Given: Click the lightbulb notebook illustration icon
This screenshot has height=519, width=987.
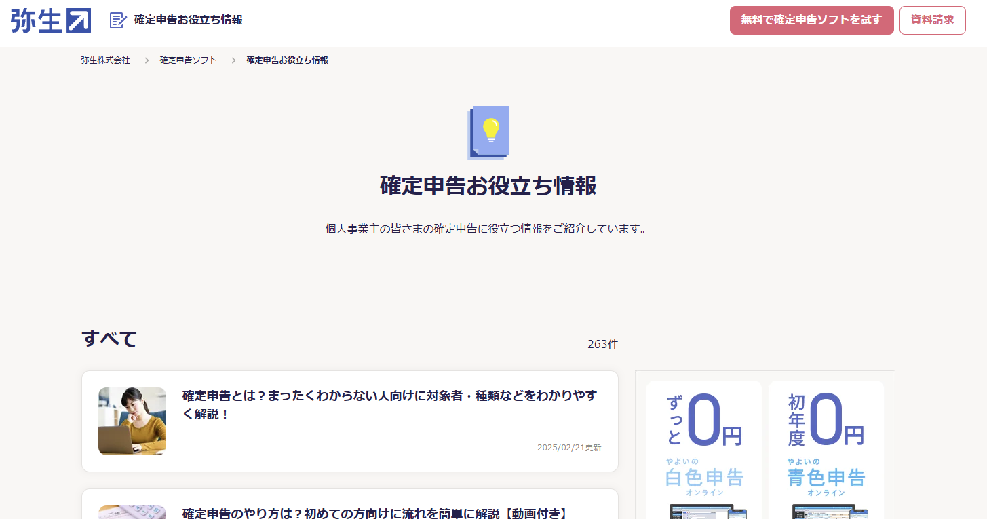Looking at the screenshot, I should click(x=490, y=132).
